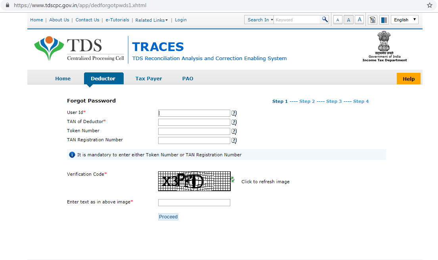Select the smallest font size A button
Screen dimensions: 438x260
[338, 20]
